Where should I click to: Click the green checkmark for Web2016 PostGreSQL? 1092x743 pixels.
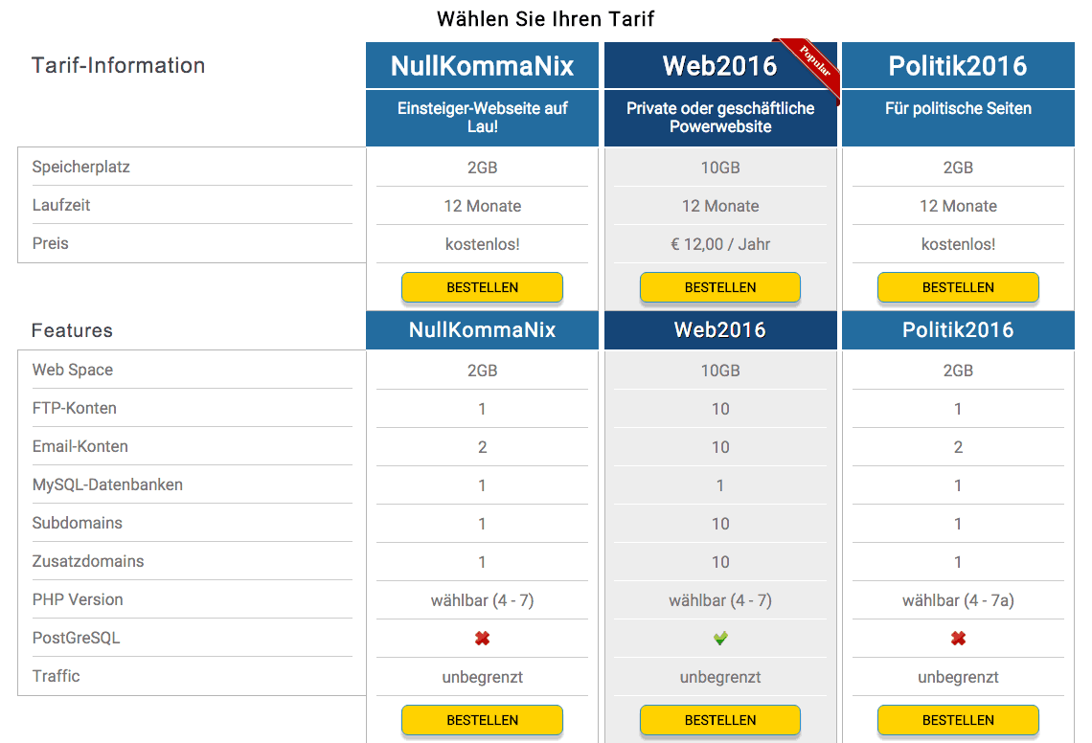pos(720,639)
